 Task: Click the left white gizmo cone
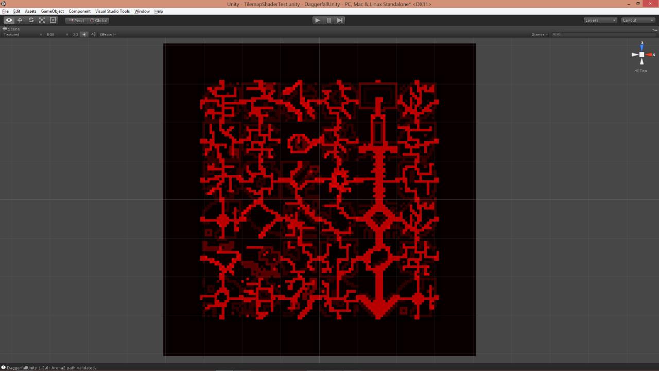click(x=635, y=55)
